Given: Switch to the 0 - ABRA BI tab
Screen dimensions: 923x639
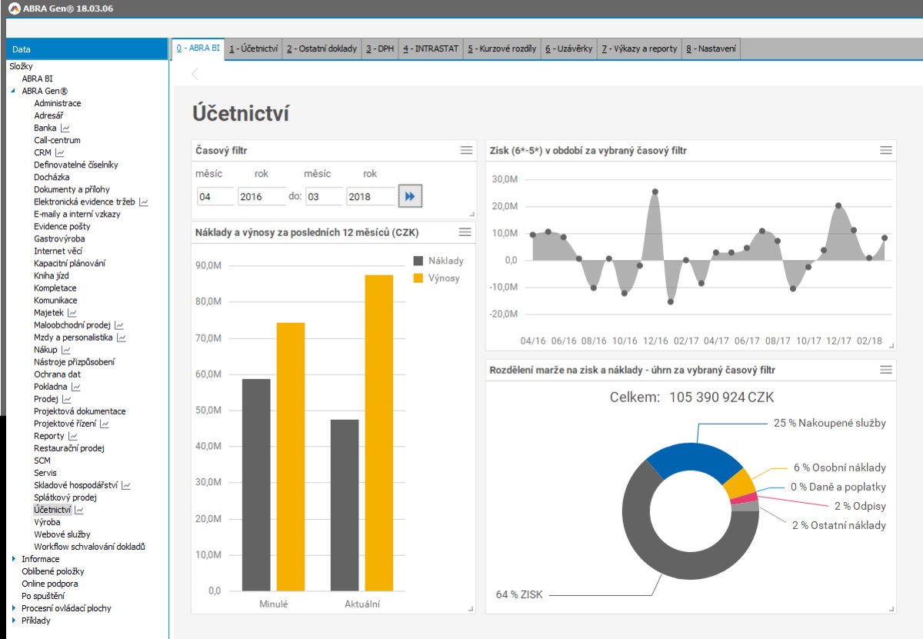Looking at the screenshot, I should pos(198,48).
